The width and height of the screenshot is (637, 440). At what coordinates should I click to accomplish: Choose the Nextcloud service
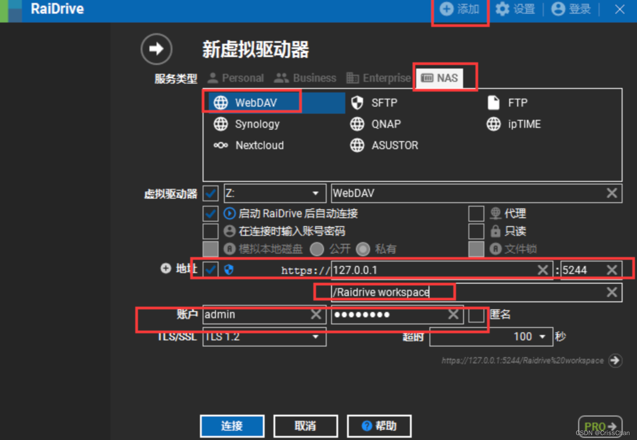(x=249, y=145)
